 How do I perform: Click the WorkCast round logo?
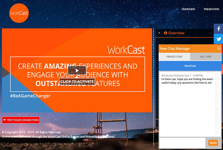[x=19, y=13]
